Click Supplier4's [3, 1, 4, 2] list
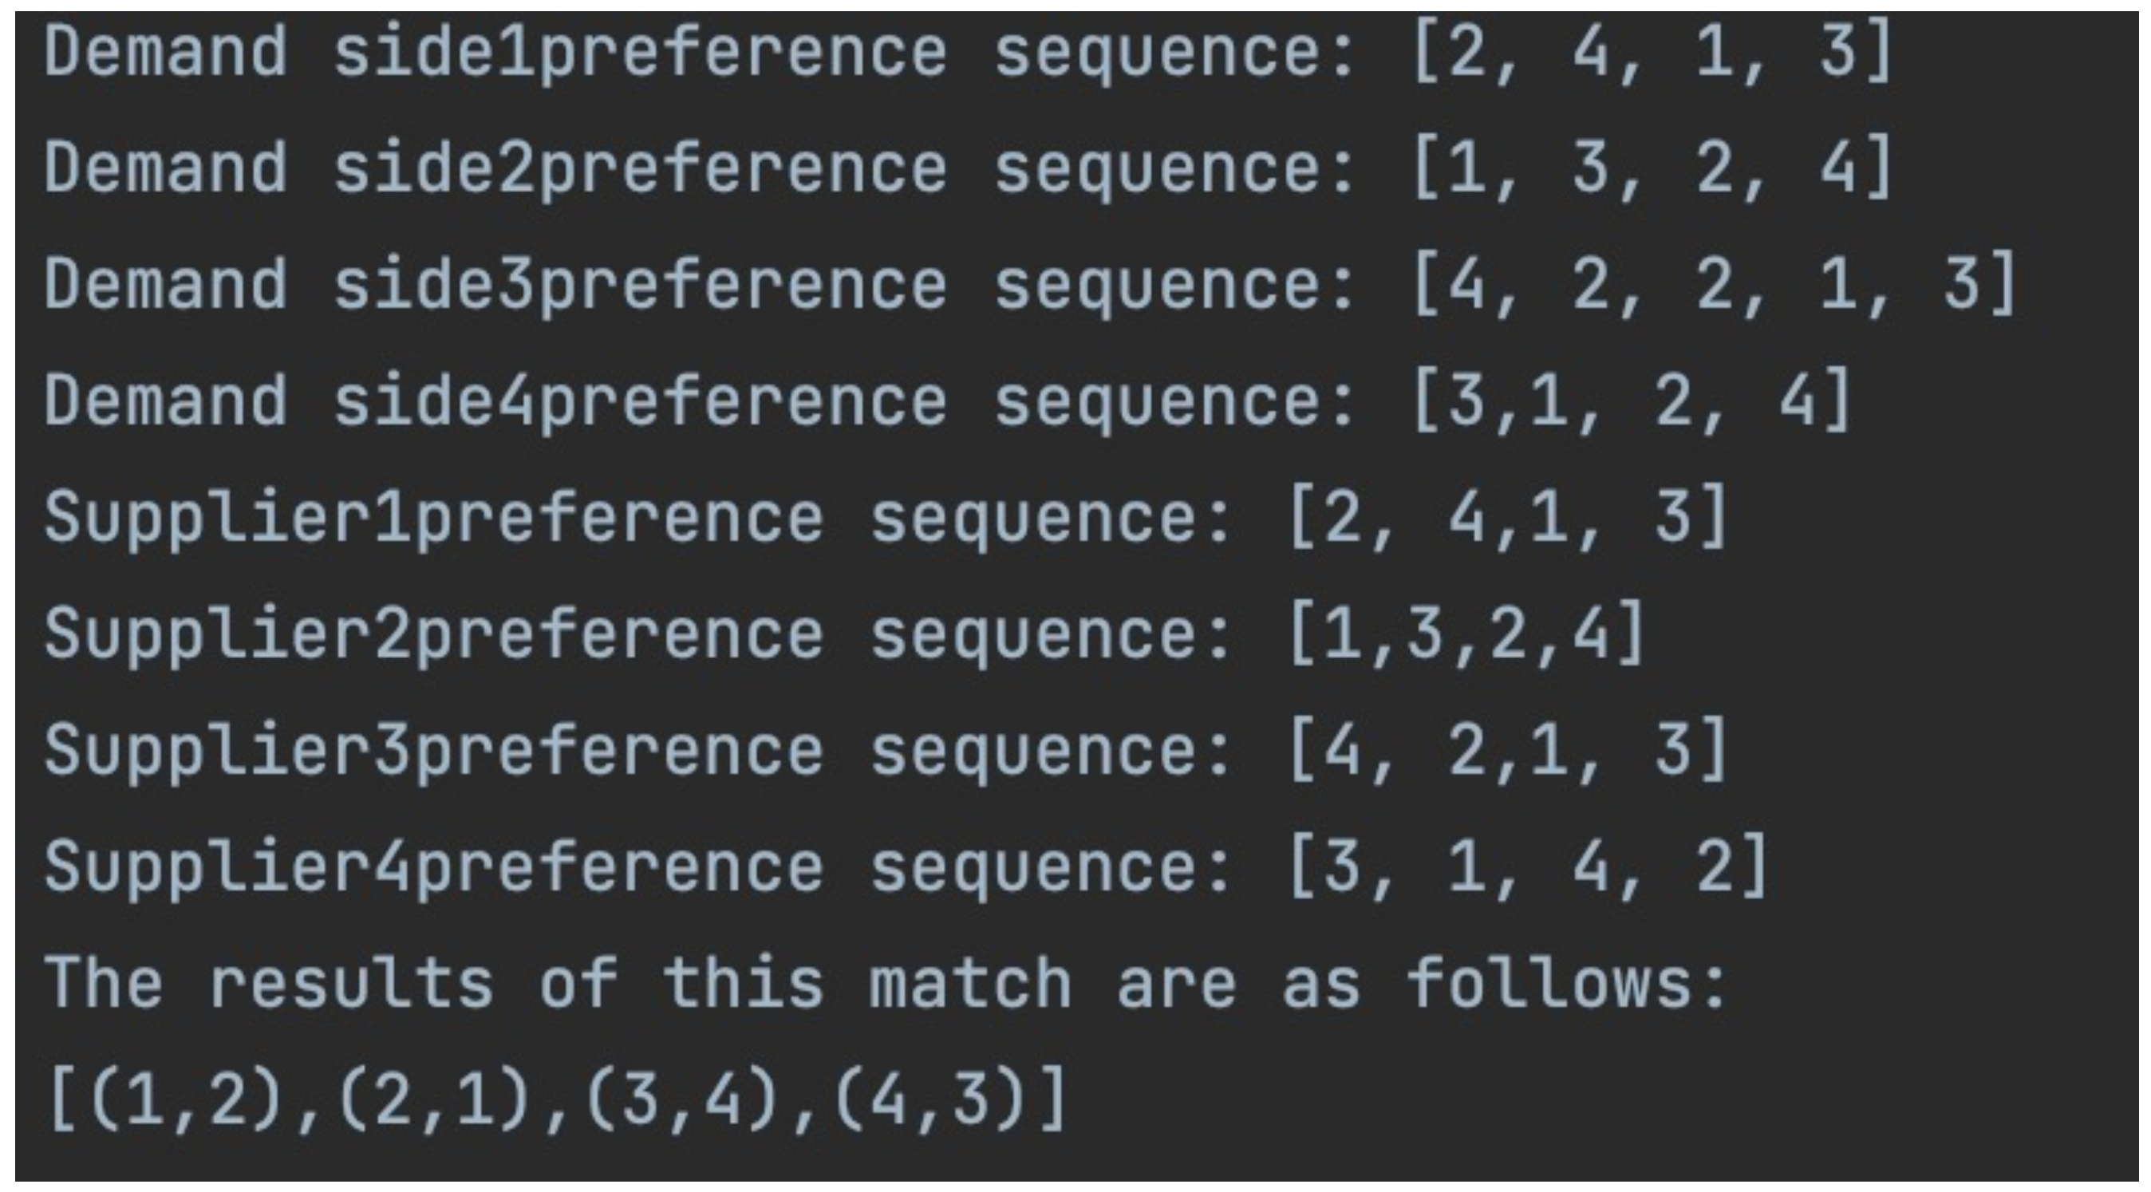The image size is (2151, 1192). pos(1528,868)
